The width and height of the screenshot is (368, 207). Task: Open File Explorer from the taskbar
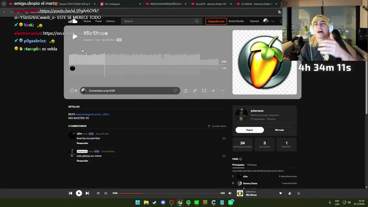146,202
